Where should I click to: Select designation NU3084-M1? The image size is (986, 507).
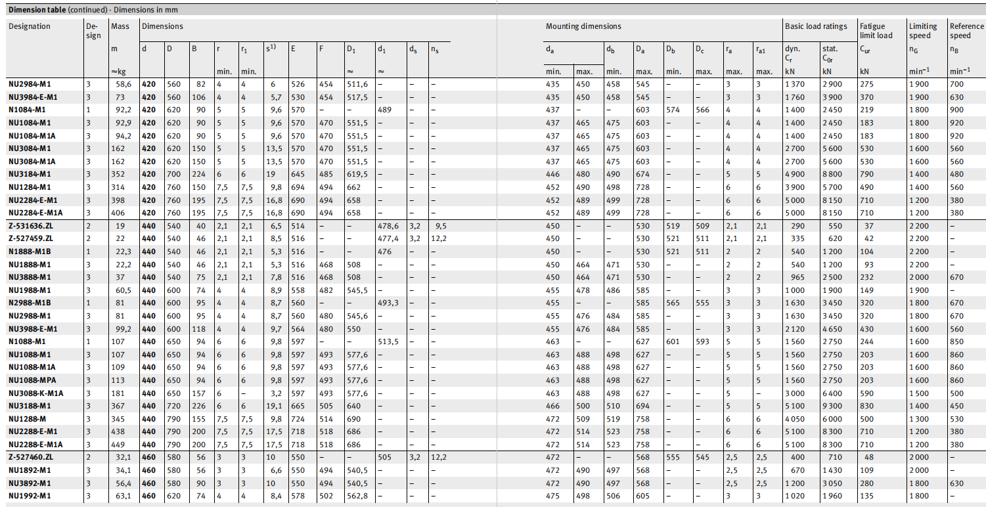click(29, 148)
